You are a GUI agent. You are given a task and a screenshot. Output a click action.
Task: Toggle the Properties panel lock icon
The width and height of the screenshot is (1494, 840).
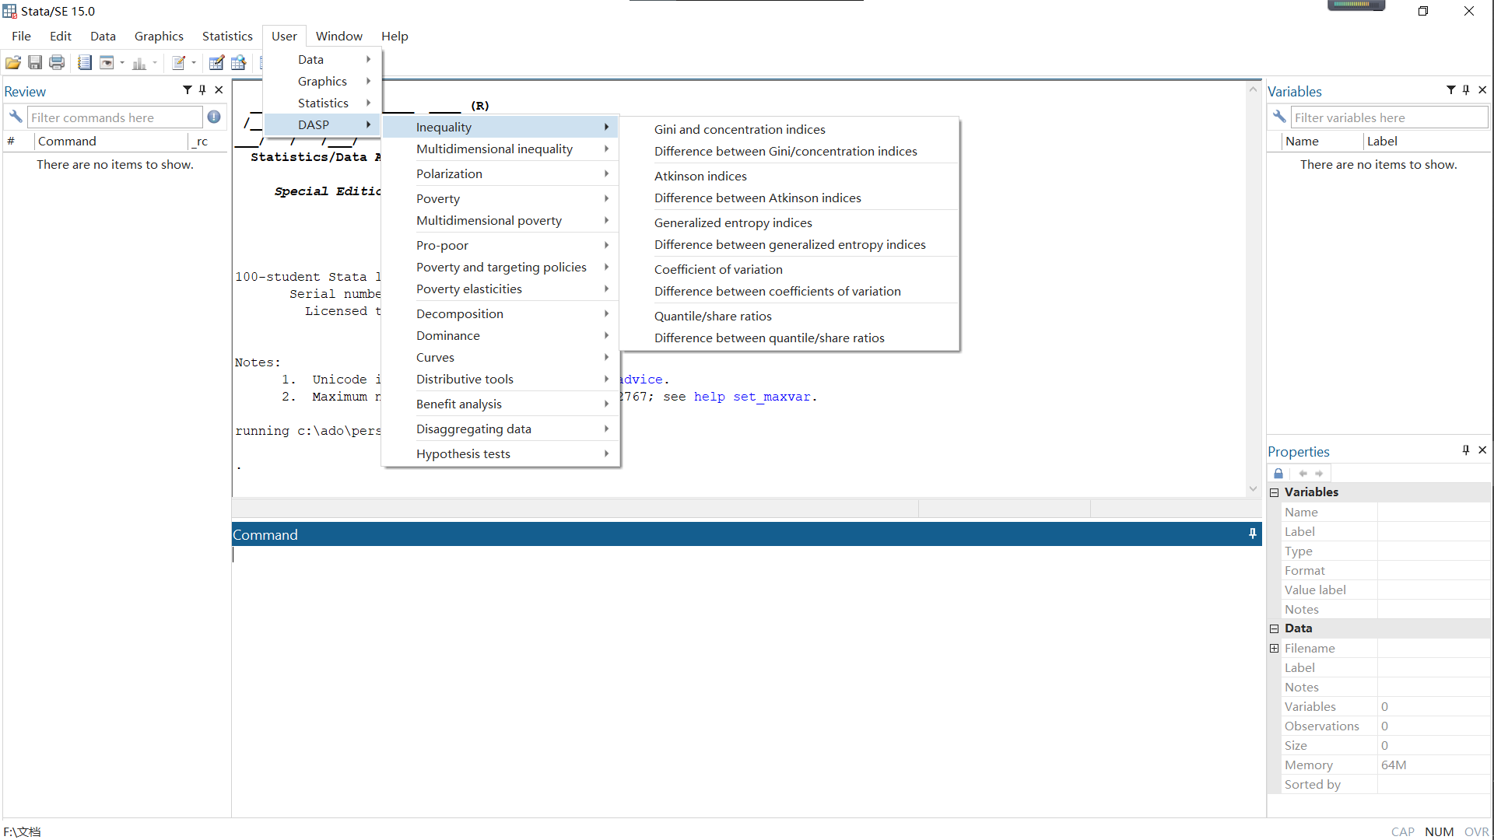tap(1278, 473)
